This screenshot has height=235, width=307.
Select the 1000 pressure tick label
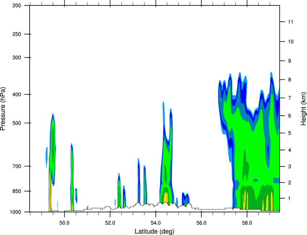(x=15, y=212)
